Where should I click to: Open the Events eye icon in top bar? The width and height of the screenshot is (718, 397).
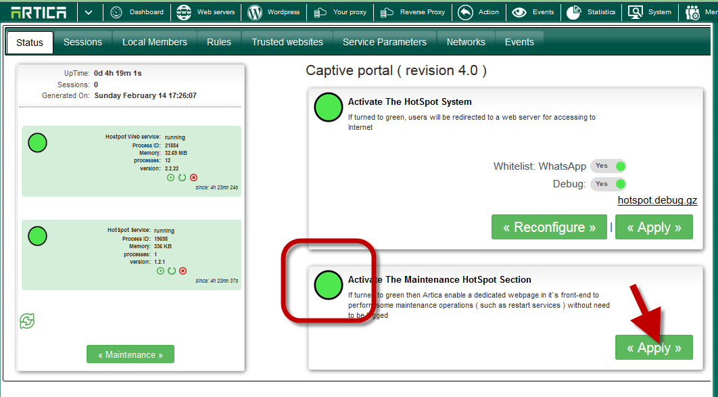pyautogui.click(x=519, y=12)
